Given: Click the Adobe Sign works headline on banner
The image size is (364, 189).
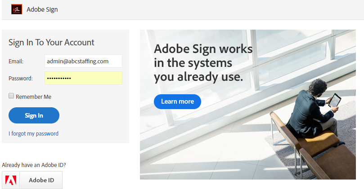Looking at the screenshot, I should [x=203, y=63].
